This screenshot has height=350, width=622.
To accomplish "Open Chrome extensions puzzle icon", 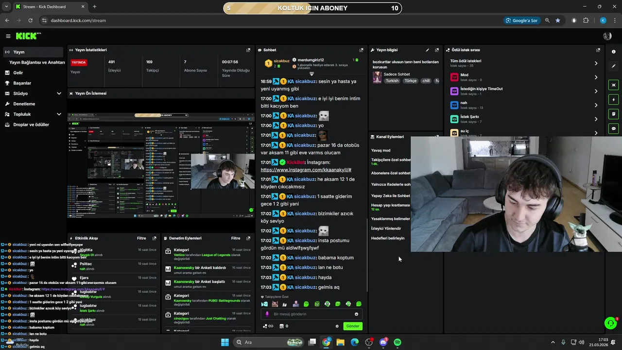I will tap(586, 20).
